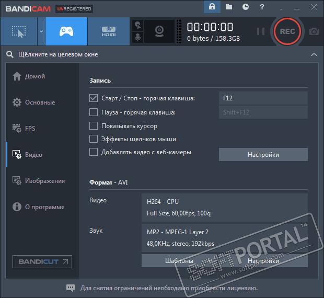The image size is (324, 298).
Task: Click the Shift+F12 pause hotkey field
Action: pos(263,112)
